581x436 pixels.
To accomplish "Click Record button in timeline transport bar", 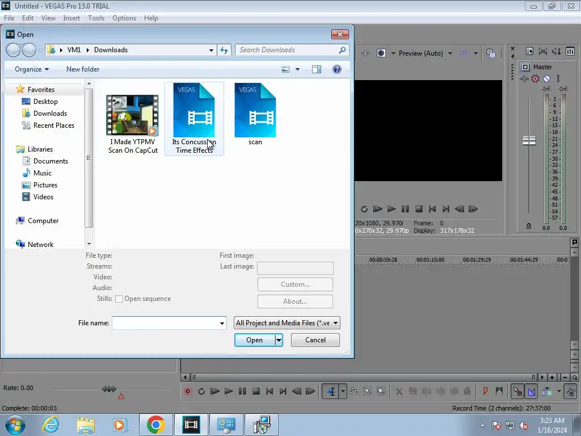I will (x=188, y=391).
